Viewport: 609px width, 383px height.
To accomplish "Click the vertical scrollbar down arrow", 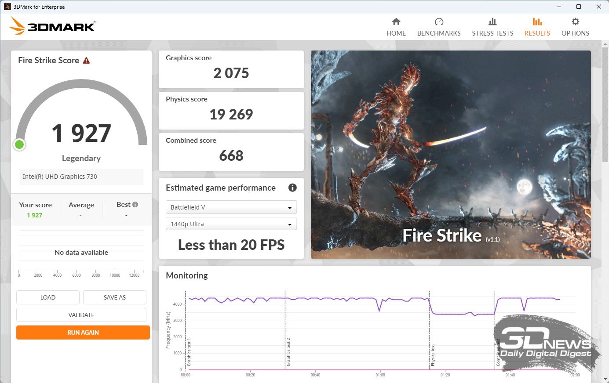I will pos(605,379).
